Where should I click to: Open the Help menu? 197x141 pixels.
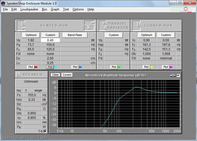91,9
